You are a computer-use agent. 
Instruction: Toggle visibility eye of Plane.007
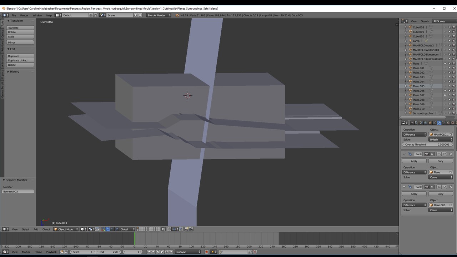445,95
